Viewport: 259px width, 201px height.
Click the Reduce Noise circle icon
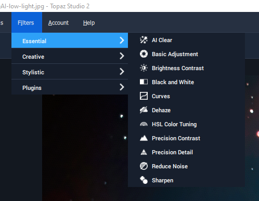click(x=144, y=166)
